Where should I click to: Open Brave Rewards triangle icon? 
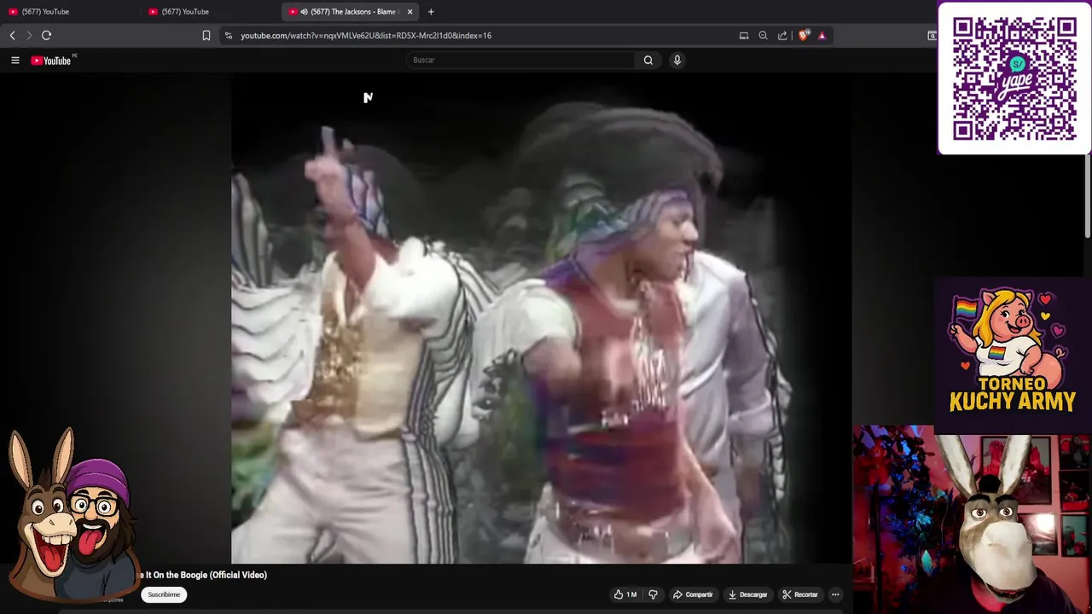point(822,36)
